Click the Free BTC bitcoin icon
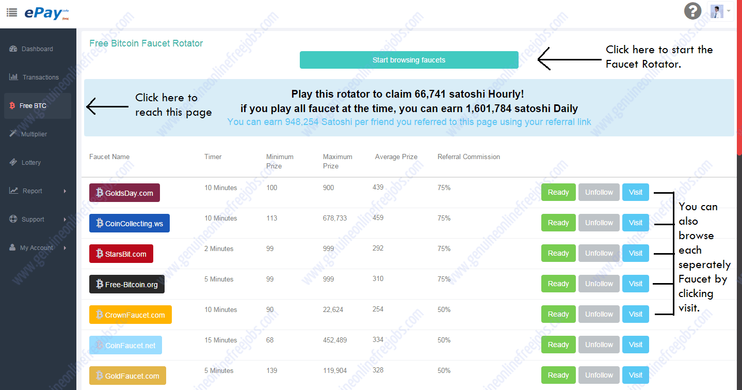Viewport: 742px width, 390px height. 12,106
